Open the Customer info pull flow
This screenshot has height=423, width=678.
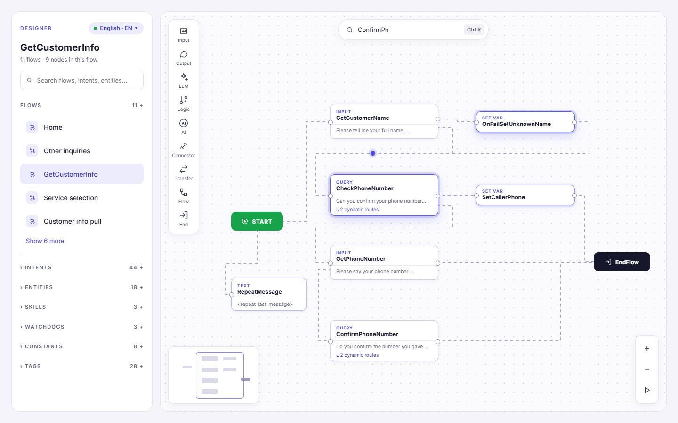(x=82, y=221)
